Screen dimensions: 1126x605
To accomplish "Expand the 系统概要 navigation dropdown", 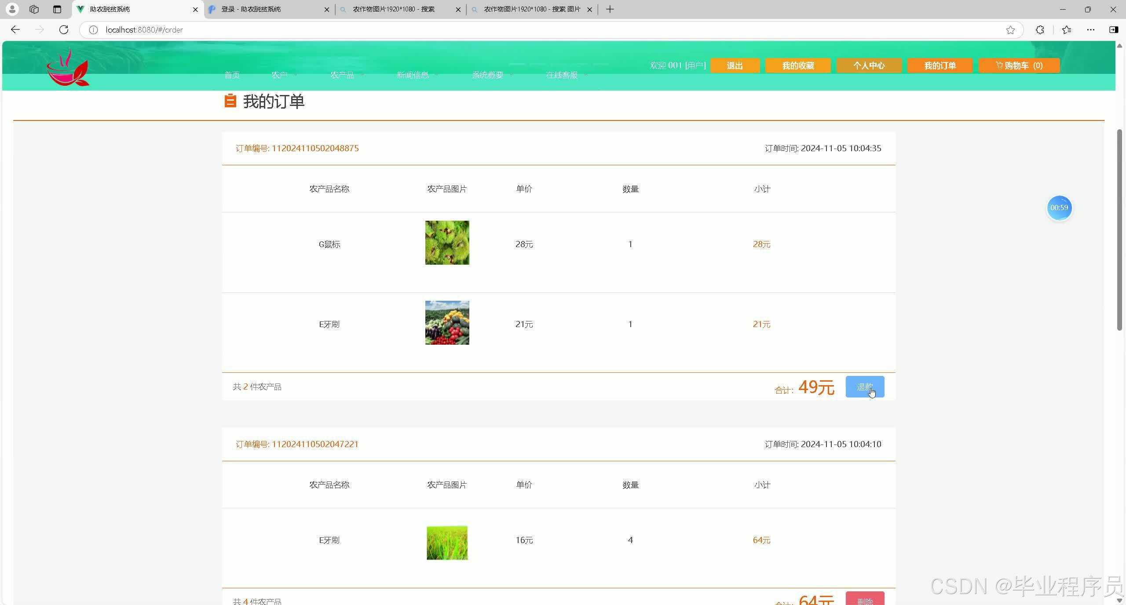I will [x=492, y=75].
